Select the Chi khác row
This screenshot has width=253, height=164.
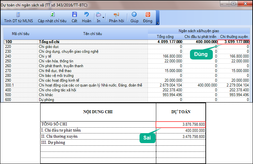pyautogui.click(x=127, y=95)
